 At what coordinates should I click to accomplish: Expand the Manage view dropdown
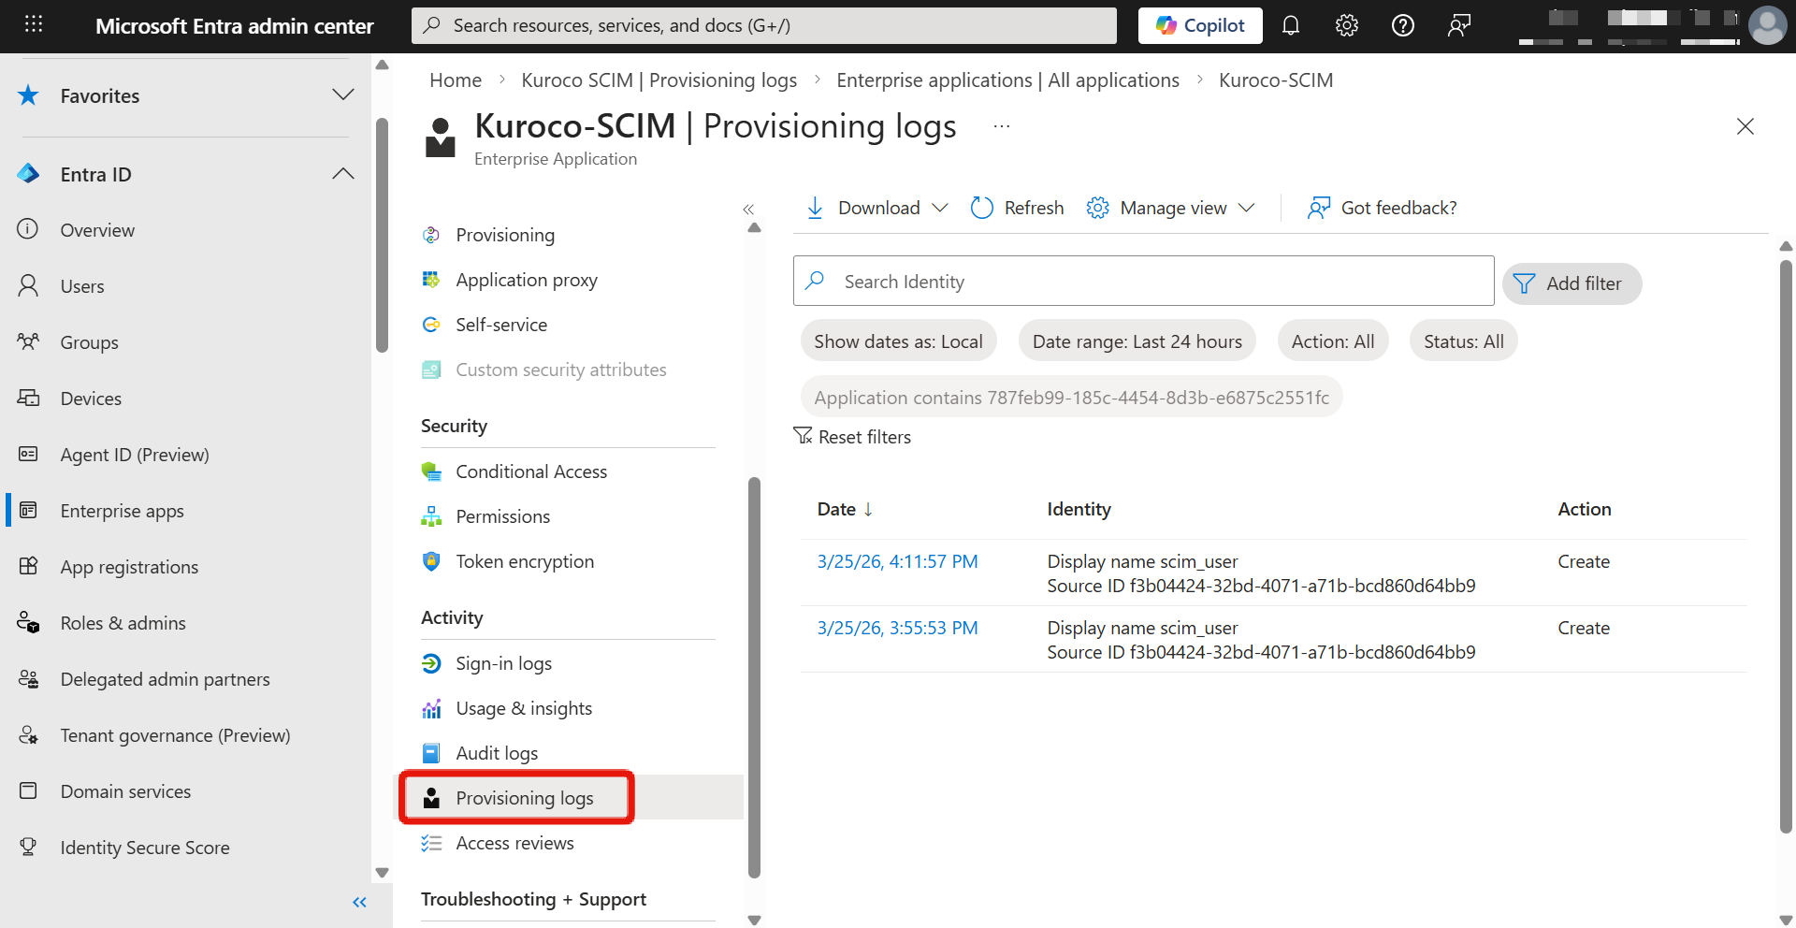pos(1170,208)
